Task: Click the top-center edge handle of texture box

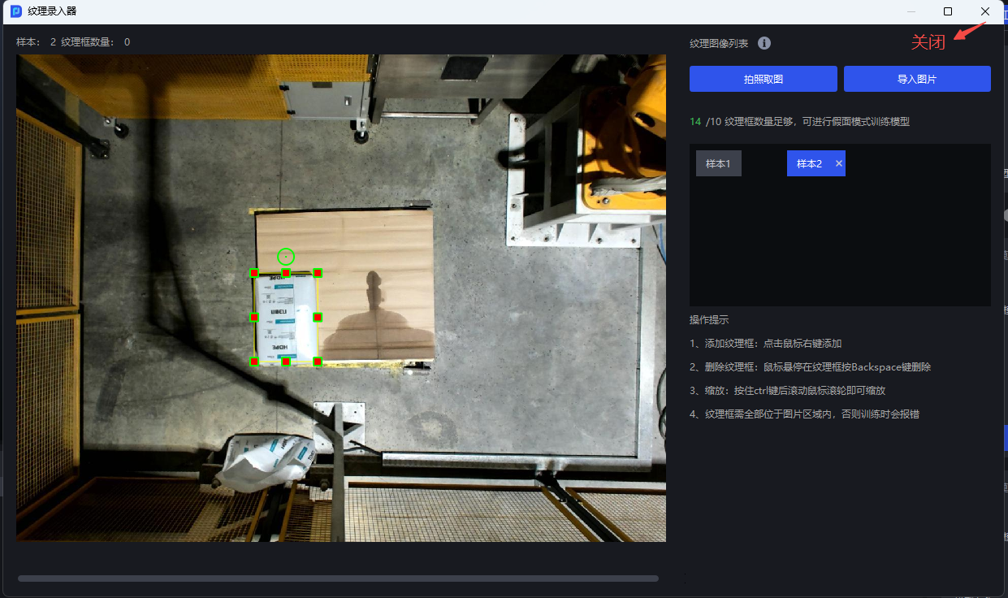Action: [286, 273]
